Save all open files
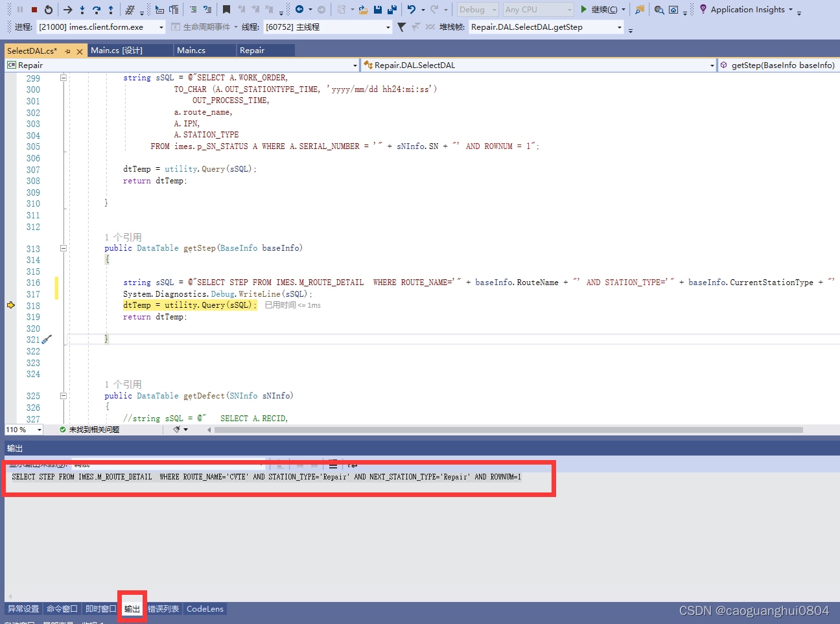 (392, 10)
